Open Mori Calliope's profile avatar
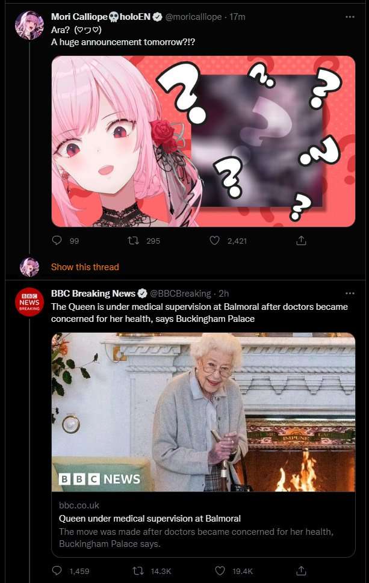Image resolution: width=369 pixels, height=583 pixels. pyautogui.click(x=29, y=25)
